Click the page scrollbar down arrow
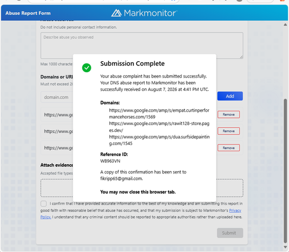The width and height of the screenshot is (289, 252). tap(286, 247)
